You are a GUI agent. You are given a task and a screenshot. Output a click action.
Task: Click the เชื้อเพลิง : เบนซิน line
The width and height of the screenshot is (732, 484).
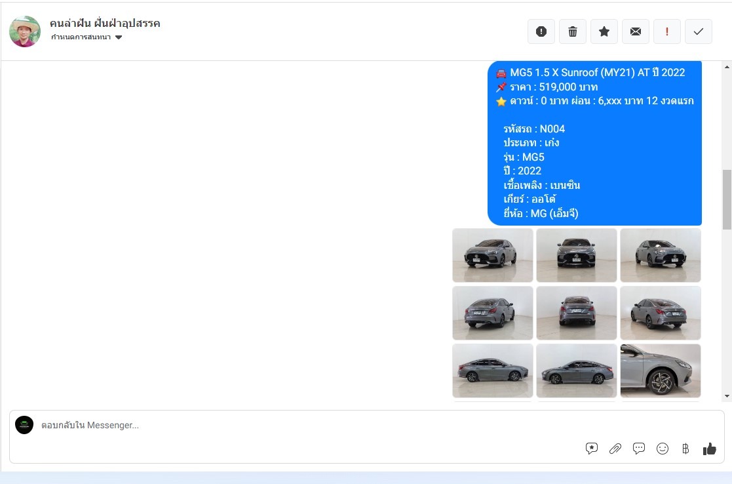point(541,185)
